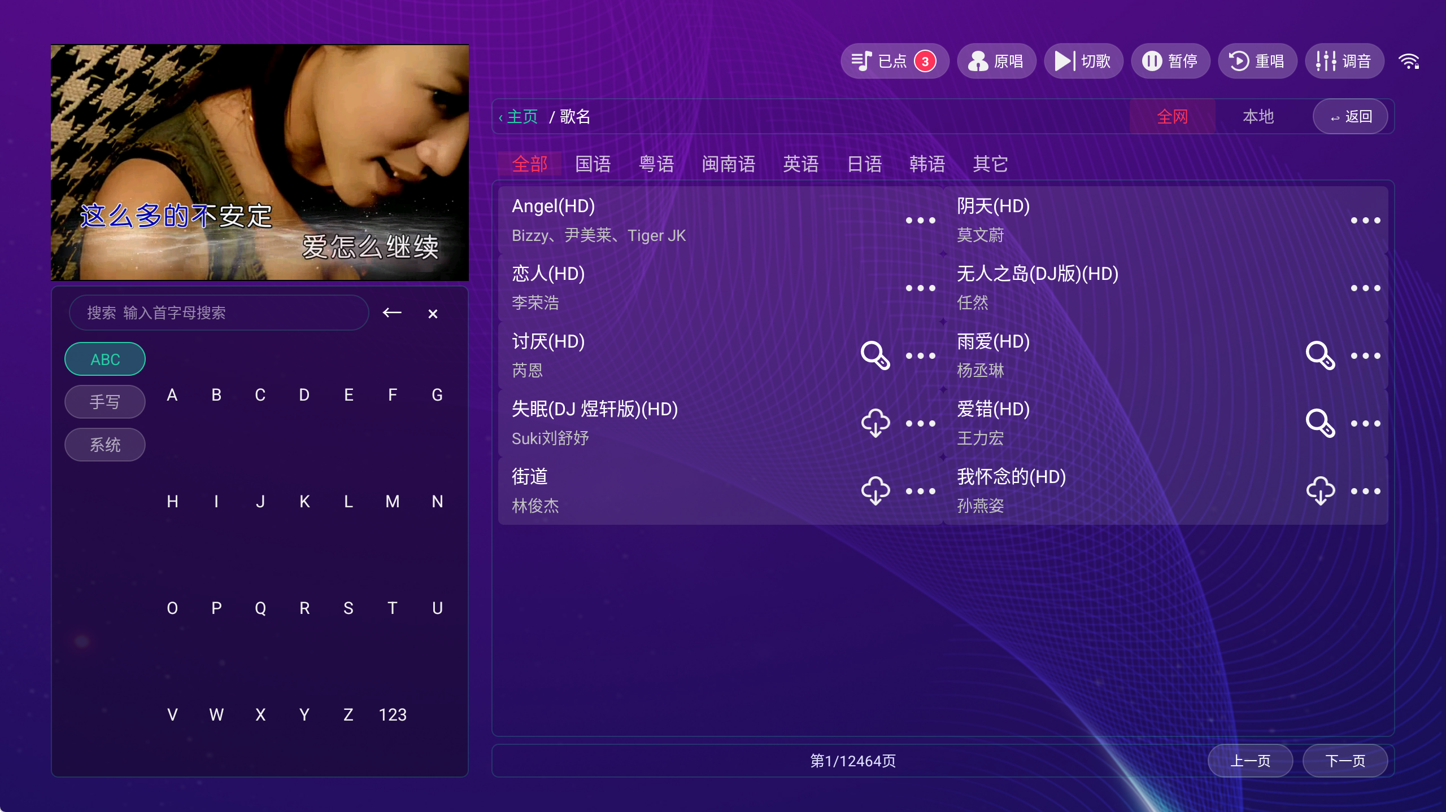
Task: Tap the letter L key
Action: [349, 502]
